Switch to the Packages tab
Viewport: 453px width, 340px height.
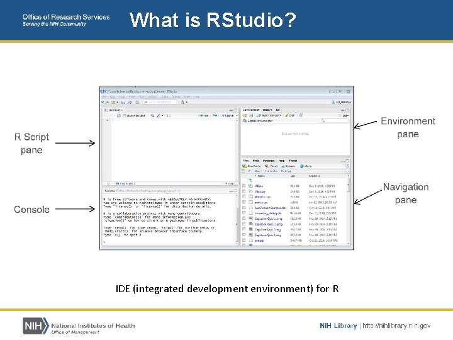(x=269, y=161)
